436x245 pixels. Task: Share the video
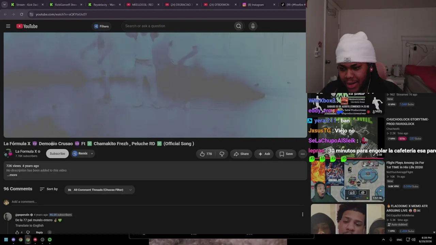tap(241, 154)
